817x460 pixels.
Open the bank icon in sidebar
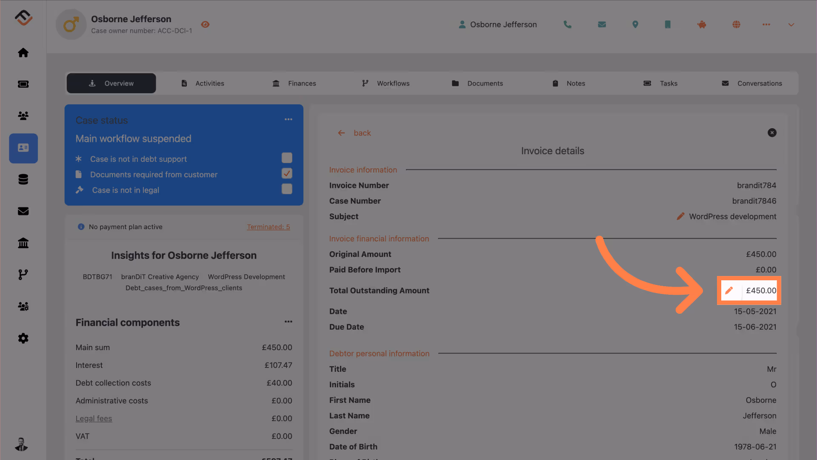[x=23, y=243]
